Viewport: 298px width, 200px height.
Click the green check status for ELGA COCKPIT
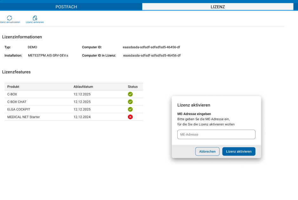(x=130, y=109)
